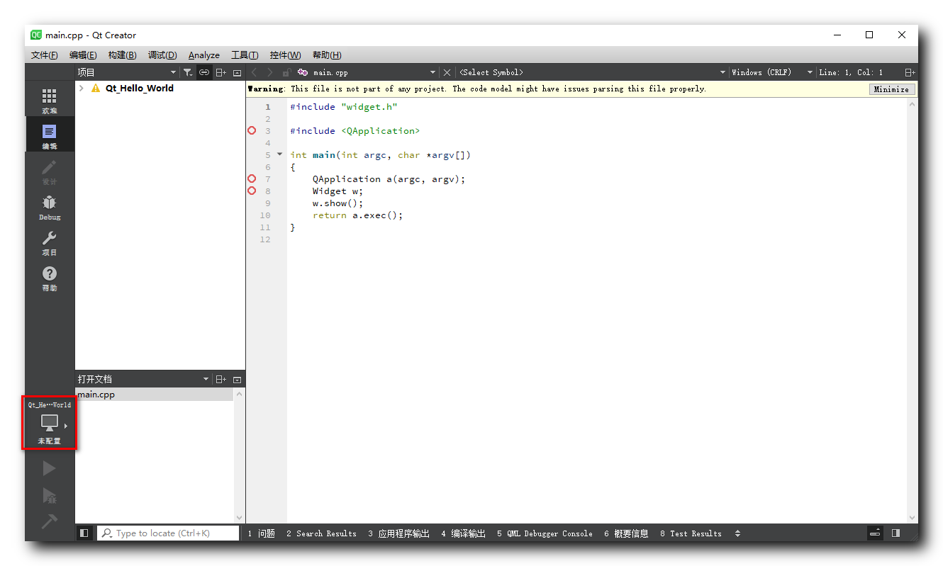
Task: Switch to Debug mode in sidebar
Action: [49, 207]
